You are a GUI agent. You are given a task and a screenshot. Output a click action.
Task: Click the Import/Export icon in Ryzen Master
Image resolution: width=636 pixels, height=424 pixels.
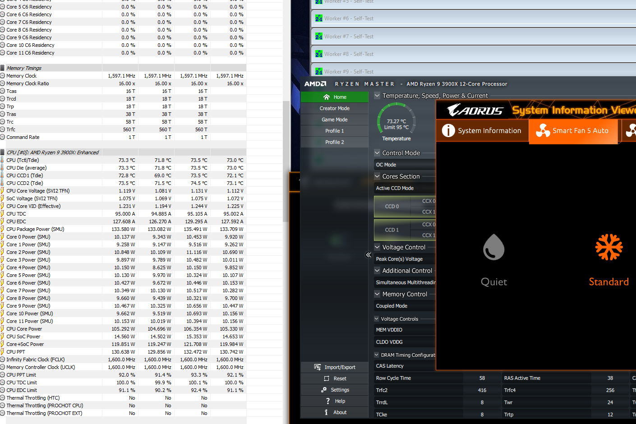(x=318, y=367)
